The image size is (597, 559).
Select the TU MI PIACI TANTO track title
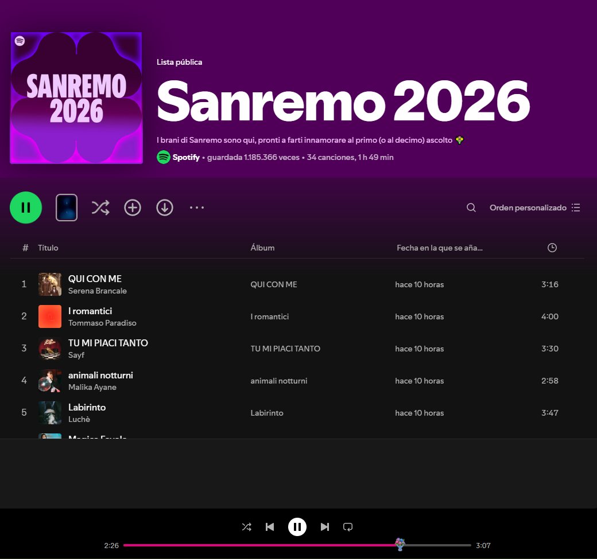(x=108, y=343)
